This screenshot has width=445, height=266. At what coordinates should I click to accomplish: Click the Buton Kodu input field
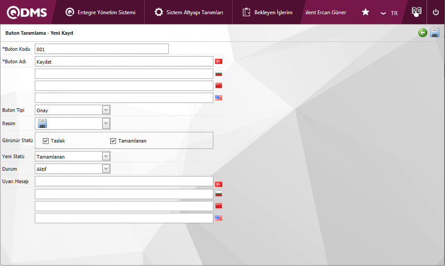(102, 49)
